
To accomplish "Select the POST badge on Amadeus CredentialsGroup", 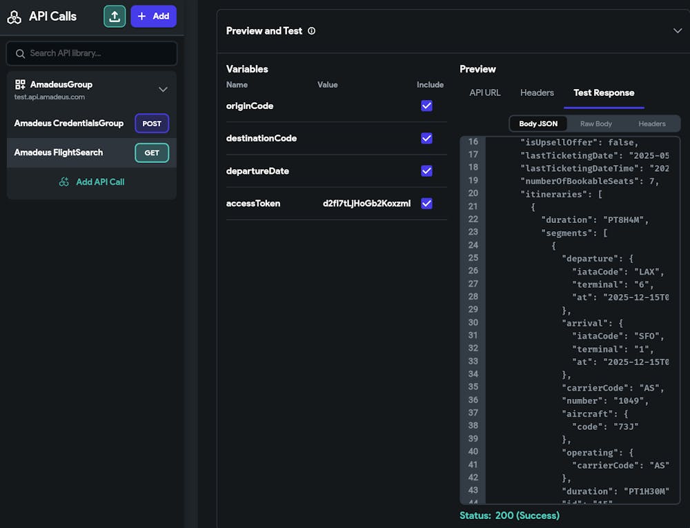I will 152,124.
